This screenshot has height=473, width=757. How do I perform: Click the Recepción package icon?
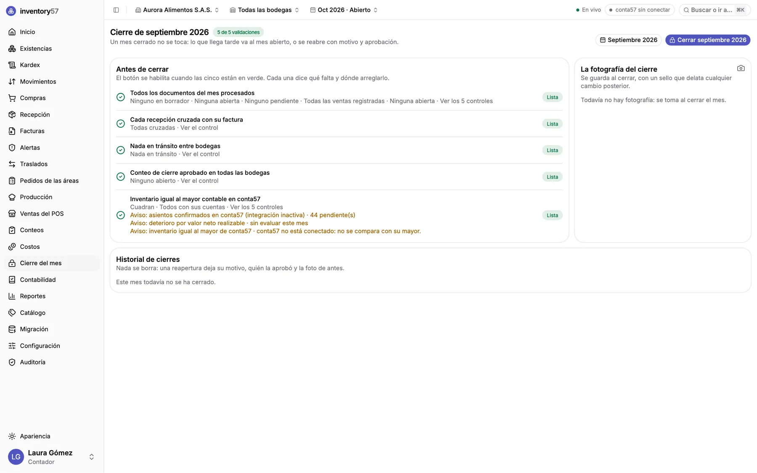click(12, 115)
